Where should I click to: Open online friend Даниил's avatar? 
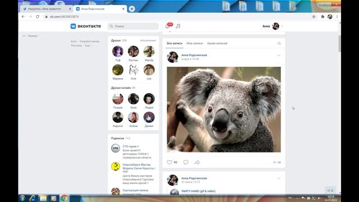(x=149, y=117)
